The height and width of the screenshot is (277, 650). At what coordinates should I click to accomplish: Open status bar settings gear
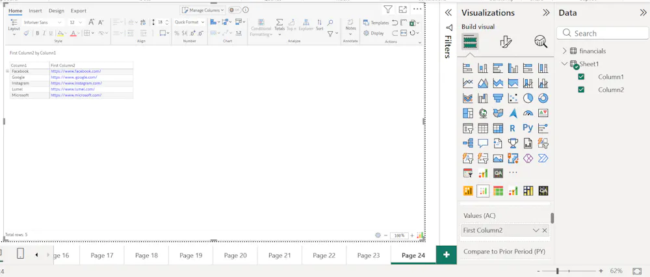click(378, 235)
